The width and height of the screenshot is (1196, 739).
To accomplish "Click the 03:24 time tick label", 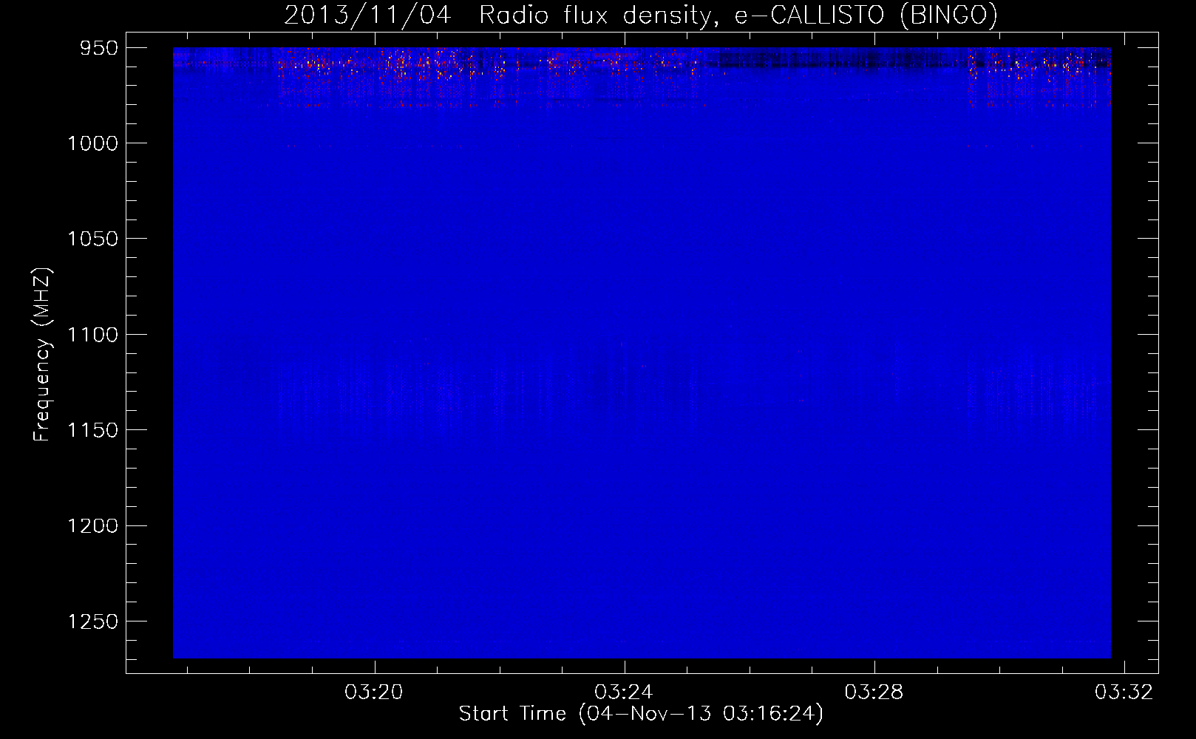I will point(624,692).
